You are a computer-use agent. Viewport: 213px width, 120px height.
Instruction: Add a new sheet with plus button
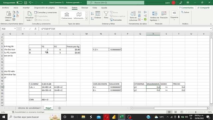click(x=60, y=108)
